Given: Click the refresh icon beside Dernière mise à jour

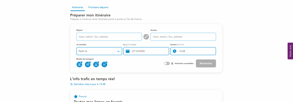Looking at the screenshot, I should click(71, 84).
